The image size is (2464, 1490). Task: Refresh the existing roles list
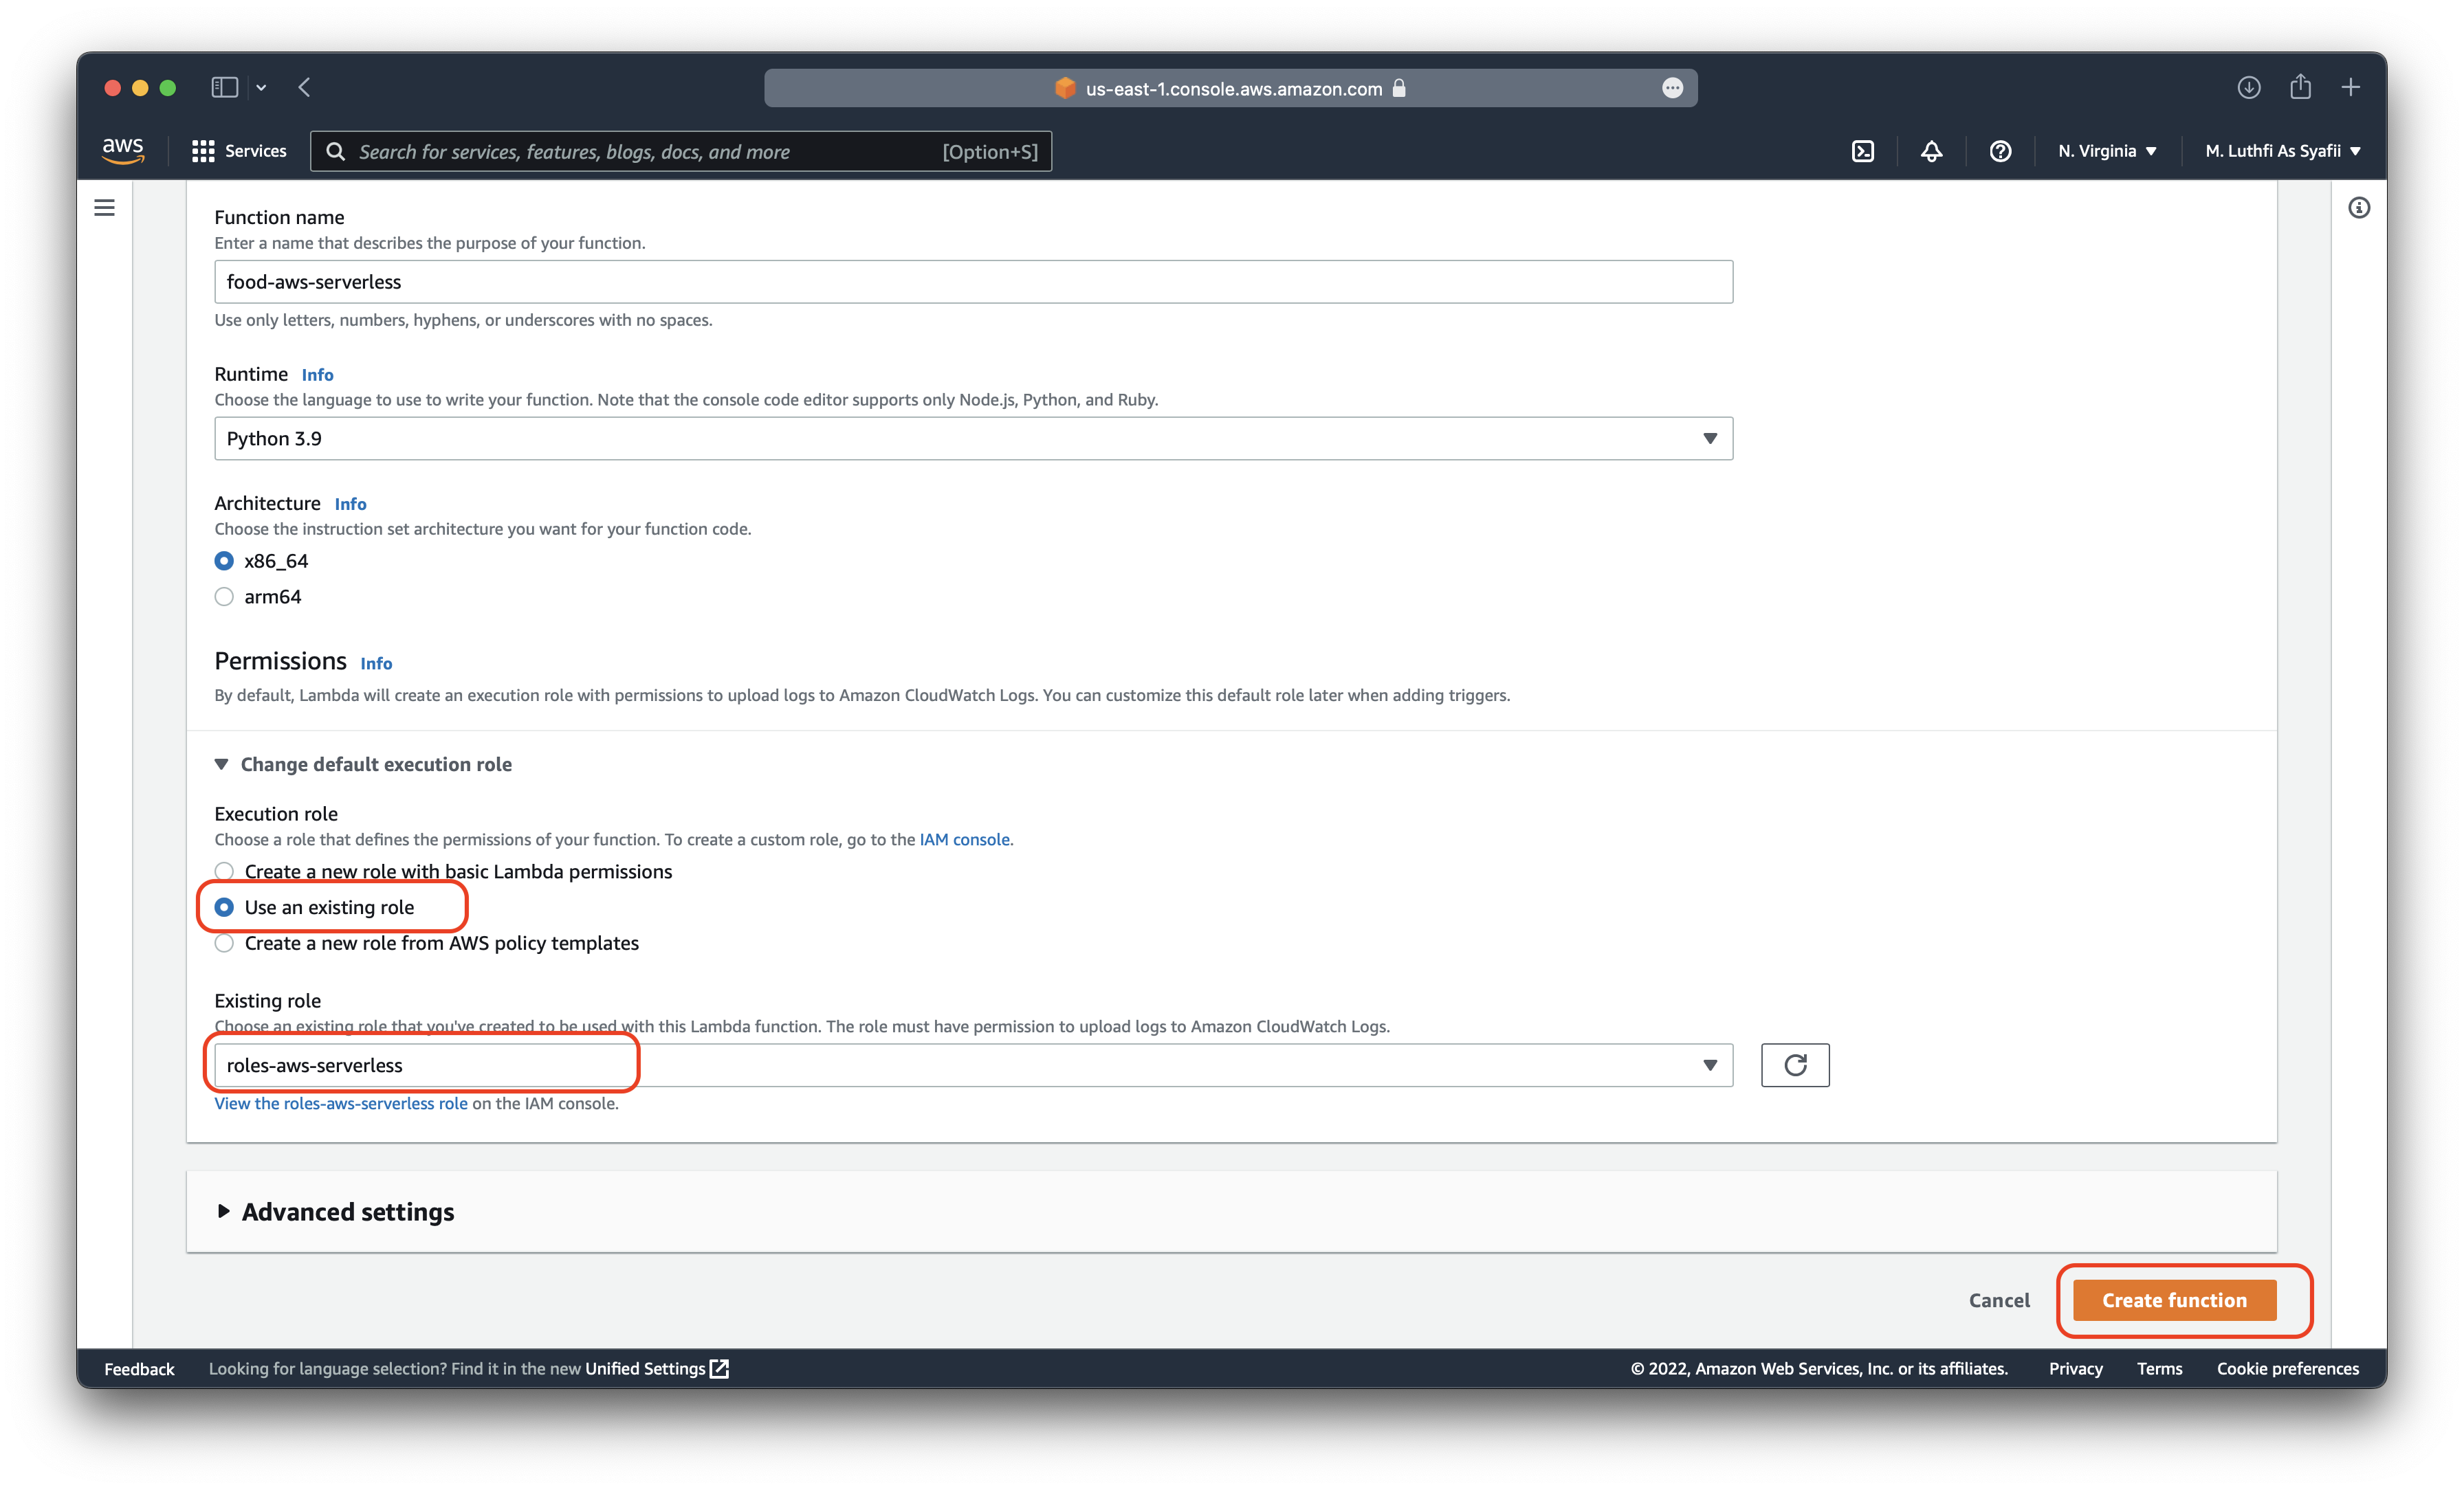pos(1794,1065)
